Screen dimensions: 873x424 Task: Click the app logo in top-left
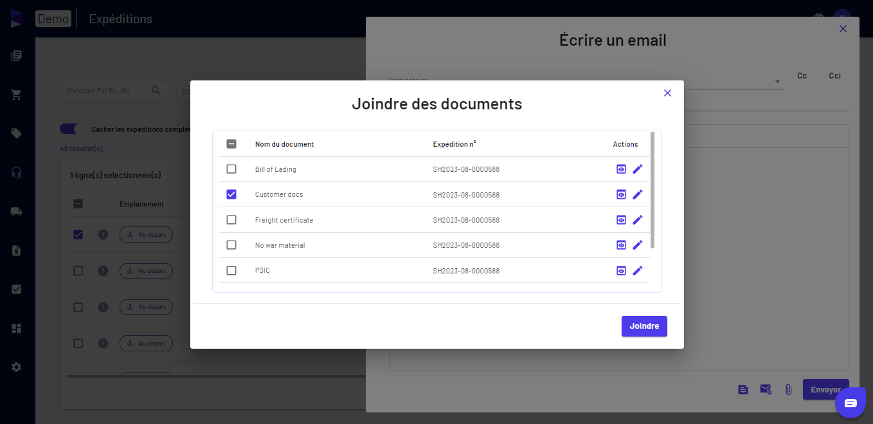16,18
